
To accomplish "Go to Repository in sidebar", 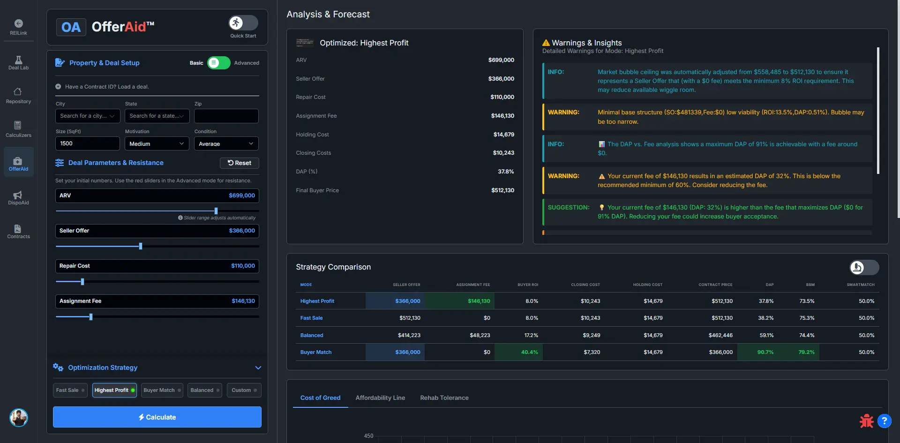I will point(18,96).
